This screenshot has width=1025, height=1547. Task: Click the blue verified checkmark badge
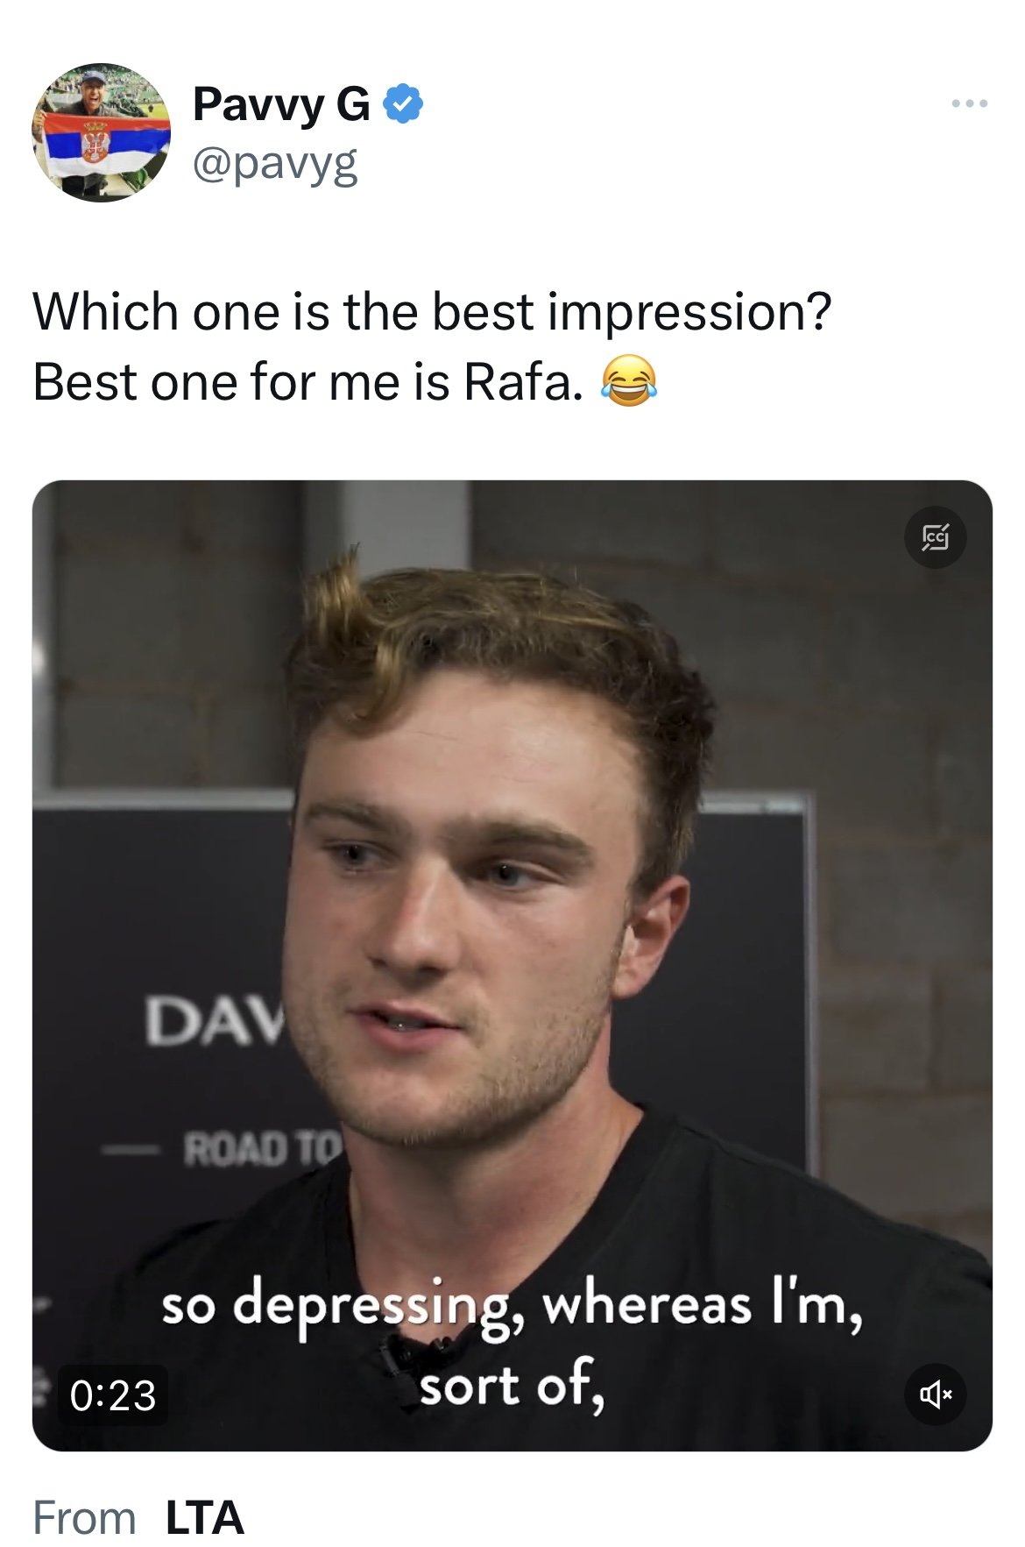point(404,103)
